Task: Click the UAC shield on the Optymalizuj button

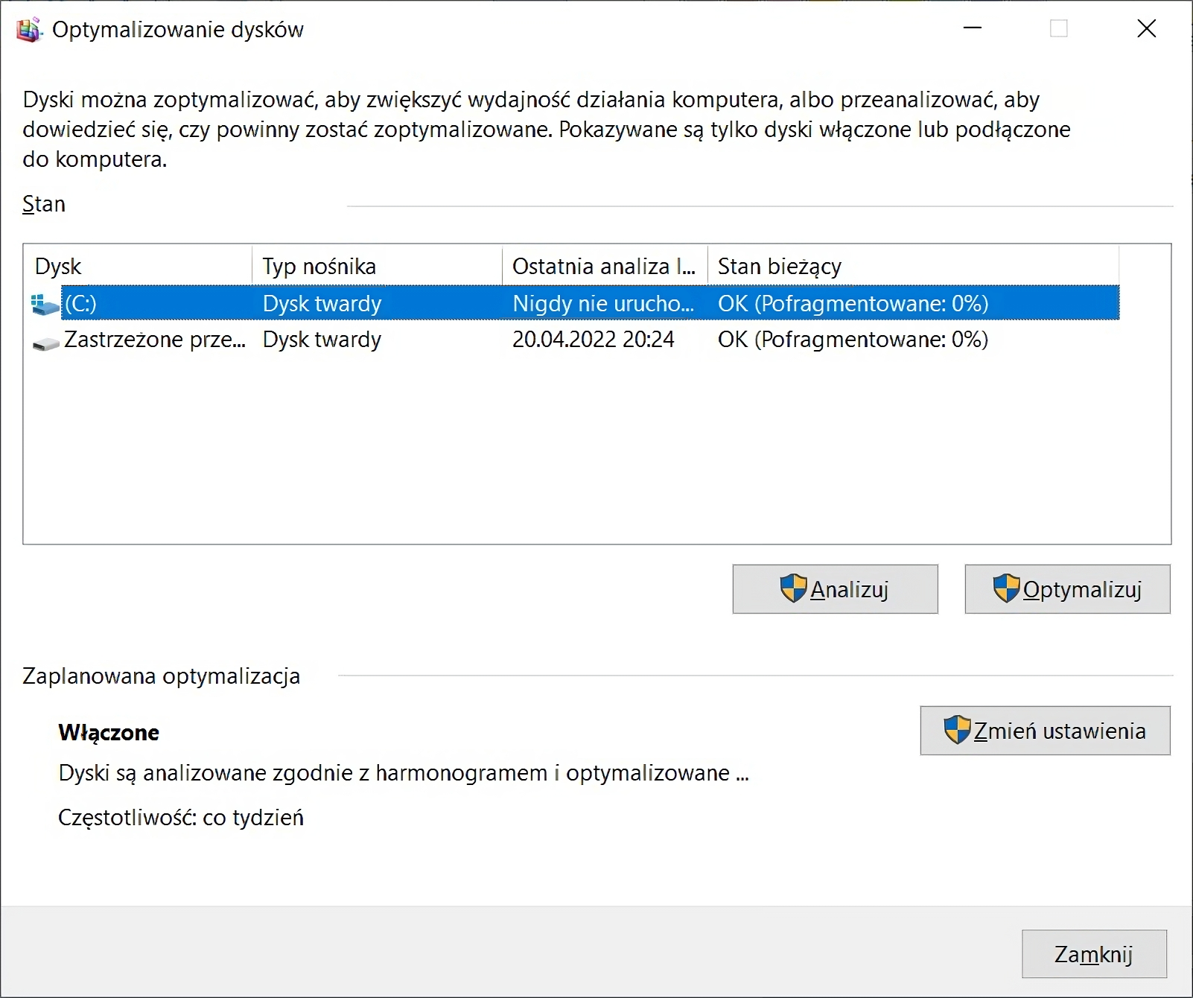Action: 1007,588
